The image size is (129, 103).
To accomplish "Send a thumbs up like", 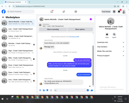I will pyautogui.click(x=92, y=90).
